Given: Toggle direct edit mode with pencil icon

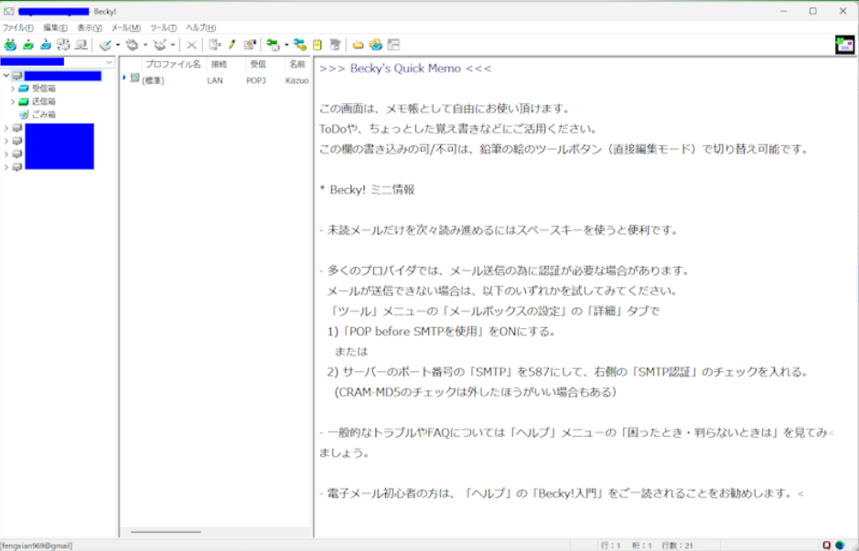Looking at the screenshot, I should pos(232,45).
